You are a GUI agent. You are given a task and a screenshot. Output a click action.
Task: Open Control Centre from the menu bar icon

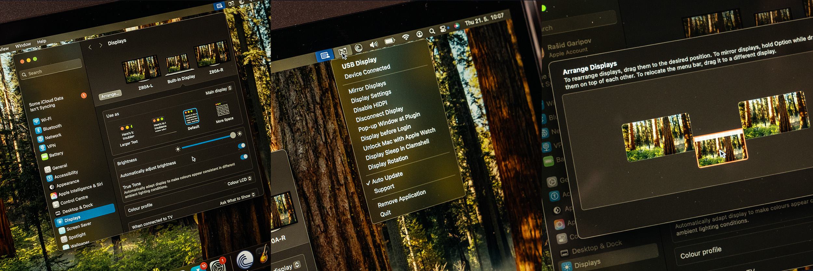pos(443,29)
